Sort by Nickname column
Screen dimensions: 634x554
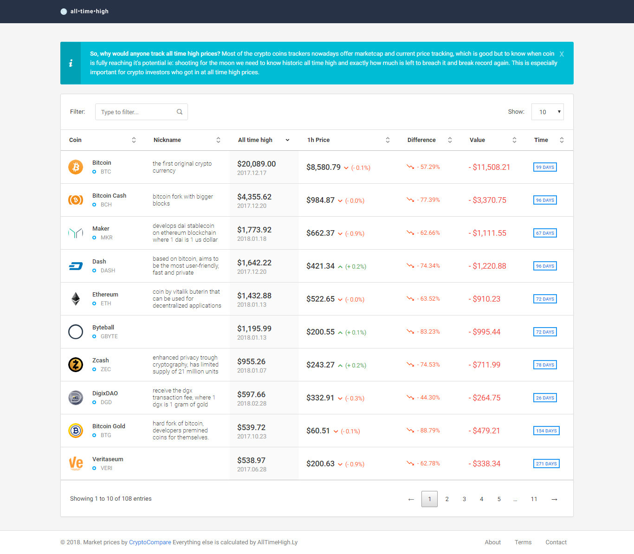point(187,140)
